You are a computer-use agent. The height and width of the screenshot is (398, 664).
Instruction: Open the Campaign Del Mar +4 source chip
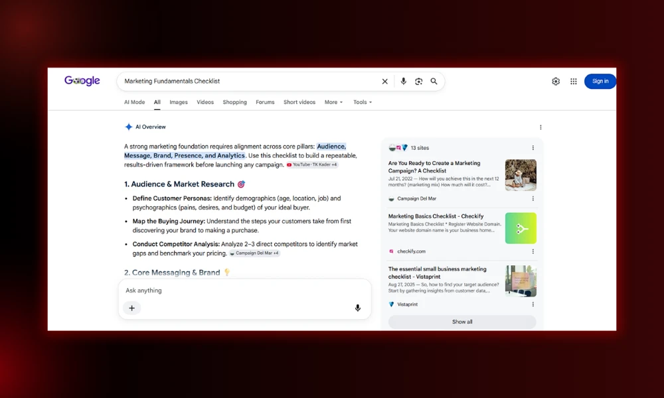254,253
